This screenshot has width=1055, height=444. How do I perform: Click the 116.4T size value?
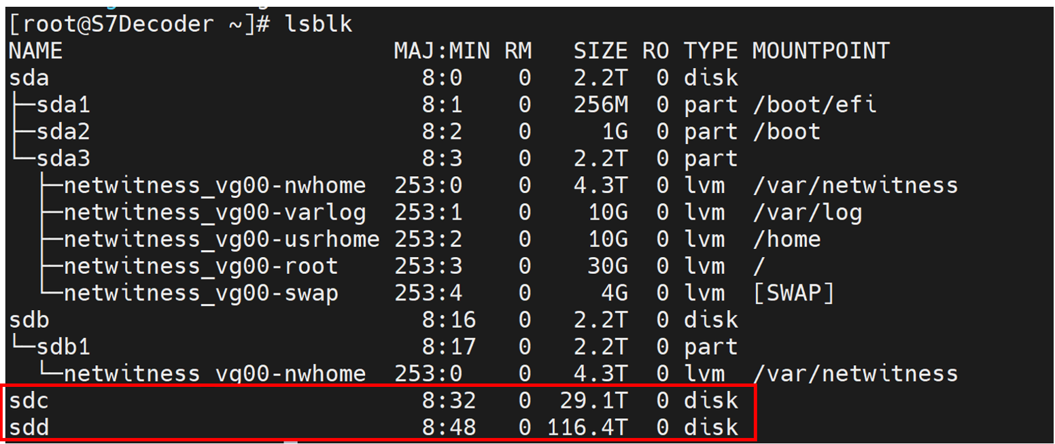[587, 427]
